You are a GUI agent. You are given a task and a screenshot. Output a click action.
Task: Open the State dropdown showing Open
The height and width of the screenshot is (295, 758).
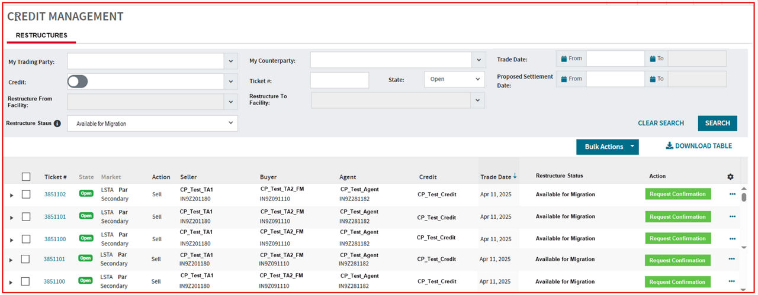click(454, 79)
